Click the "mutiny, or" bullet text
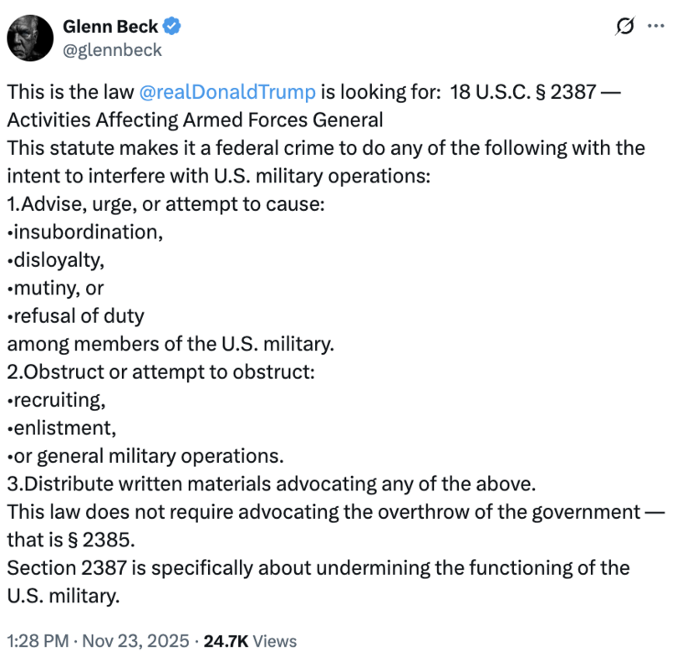The width and height of the screenshot is (677, 661). click(x=55, y=288)
